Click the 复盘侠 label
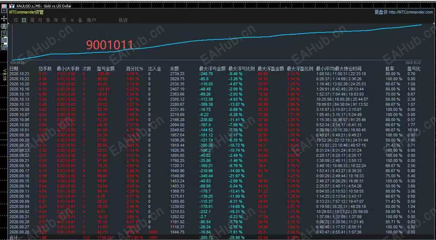436x240 pixels. [381, 12]
